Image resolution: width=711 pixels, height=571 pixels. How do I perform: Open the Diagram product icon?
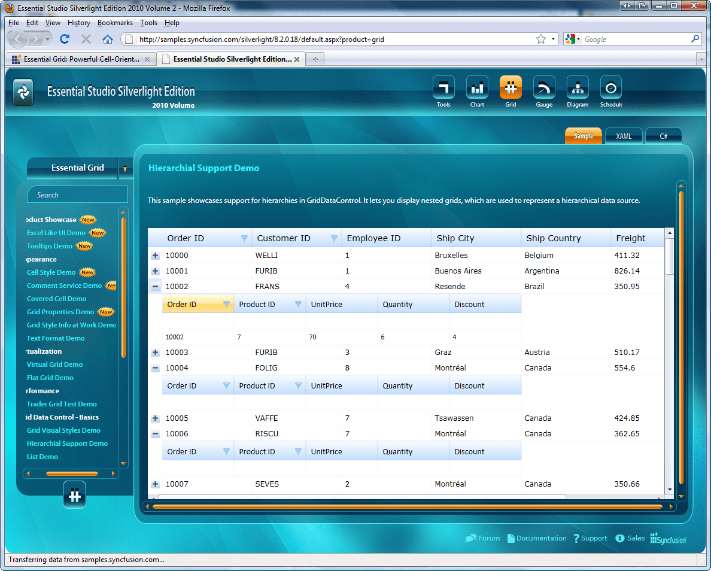tap(578, 87)
